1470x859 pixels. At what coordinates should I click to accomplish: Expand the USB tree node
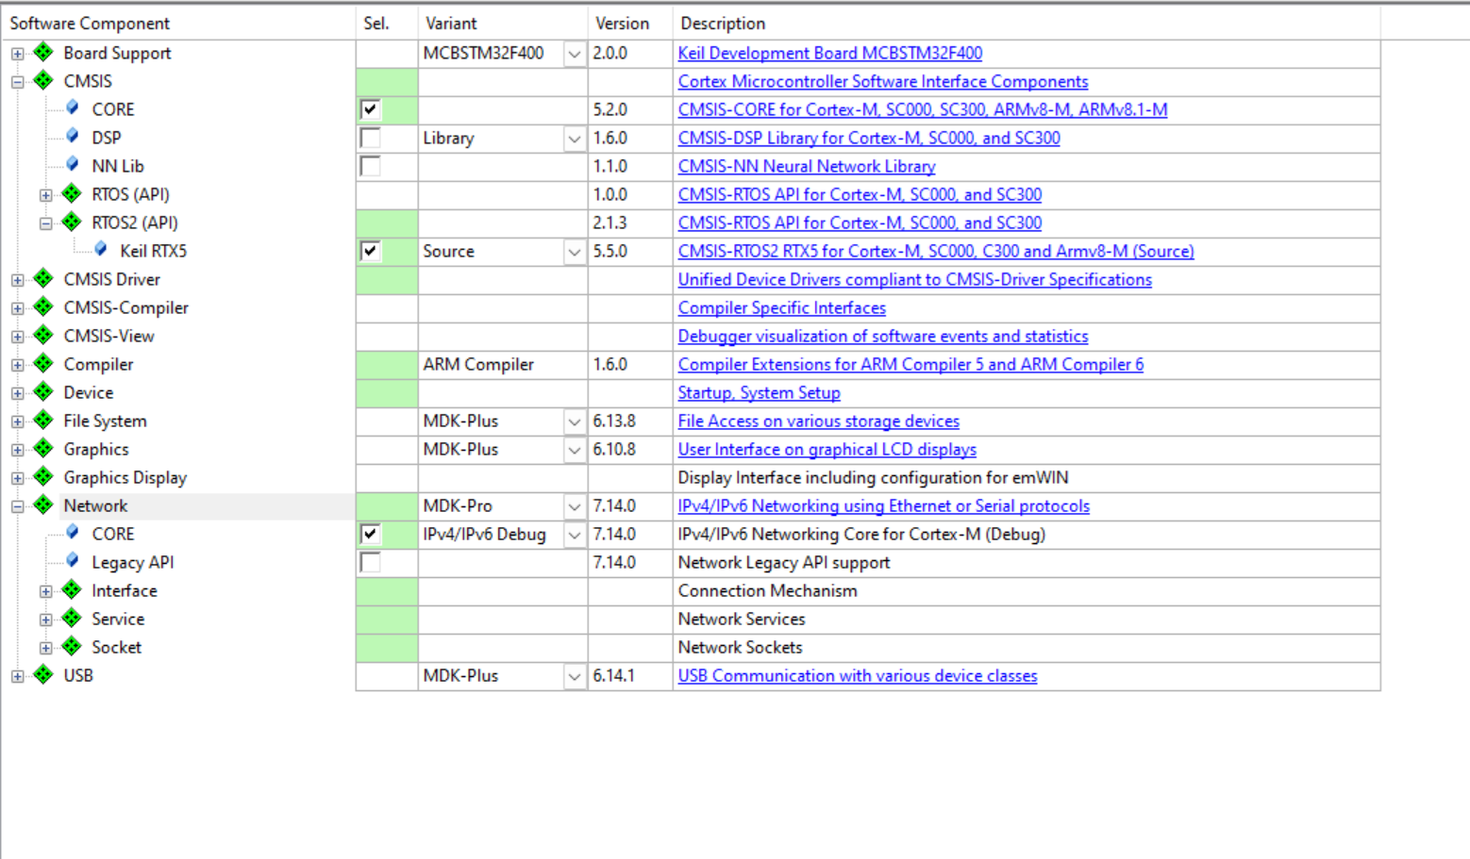[17, 676]
